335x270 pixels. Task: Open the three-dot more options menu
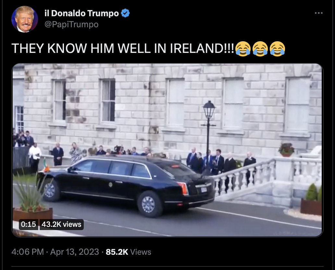click(x=318, y=13)
